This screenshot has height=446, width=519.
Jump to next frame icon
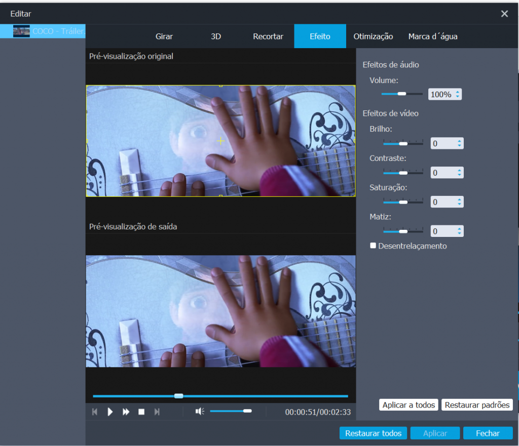(157, 412)
